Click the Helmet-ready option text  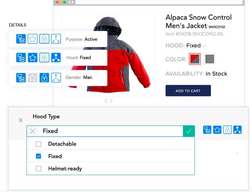65,169
